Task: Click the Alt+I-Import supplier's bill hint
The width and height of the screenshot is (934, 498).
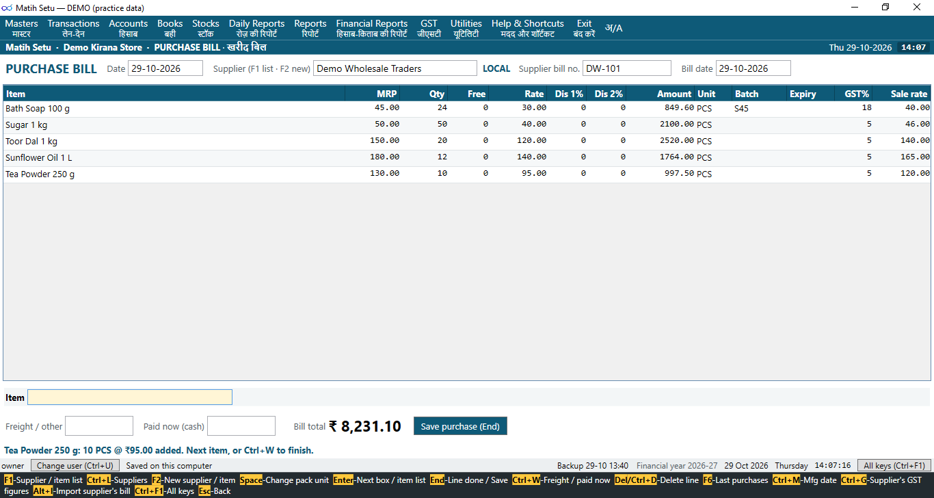Action: coord(81,491)
